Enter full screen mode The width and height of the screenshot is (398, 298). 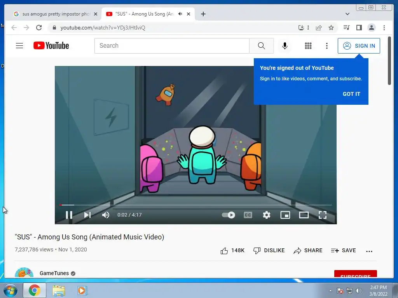click(322, 215)
